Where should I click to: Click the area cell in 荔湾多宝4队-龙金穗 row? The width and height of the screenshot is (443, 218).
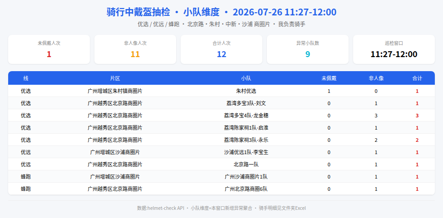115,116
